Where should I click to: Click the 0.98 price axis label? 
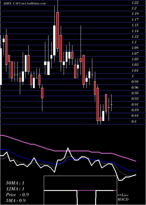pyautogui.click(x=135, y=82)
